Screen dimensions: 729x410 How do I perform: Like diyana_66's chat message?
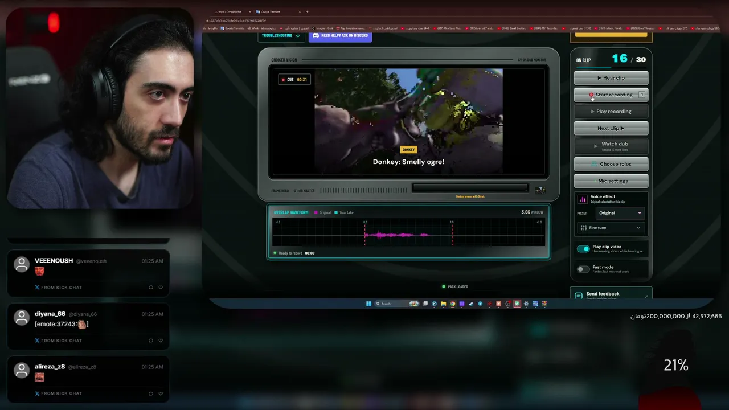point(161,341)
